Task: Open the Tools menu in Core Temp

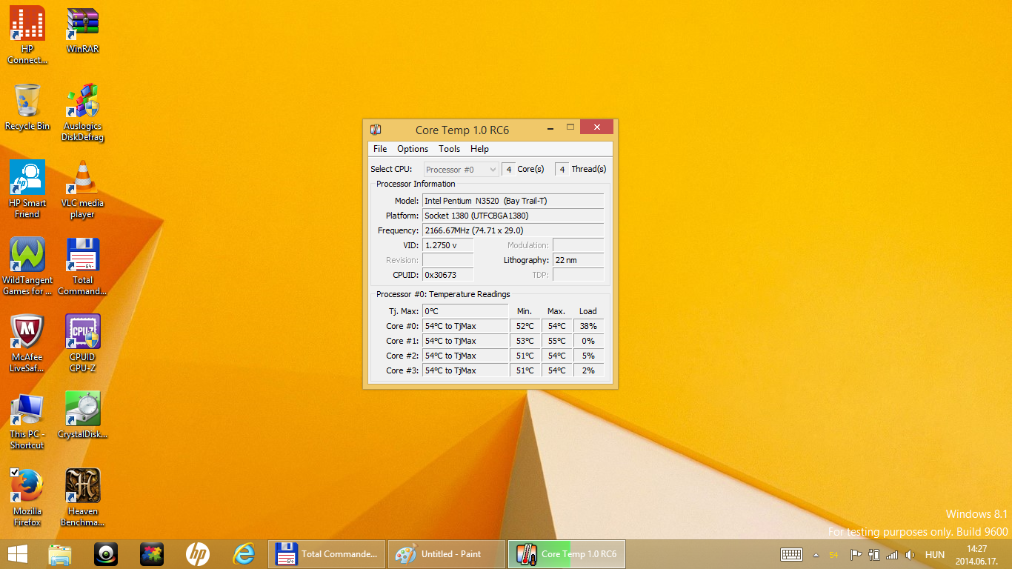Action: [449, 149]
